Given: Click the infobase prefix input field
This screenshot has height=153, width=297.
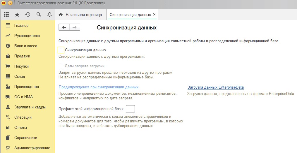Looking at the screenshot, I should [x=130, y=109].
